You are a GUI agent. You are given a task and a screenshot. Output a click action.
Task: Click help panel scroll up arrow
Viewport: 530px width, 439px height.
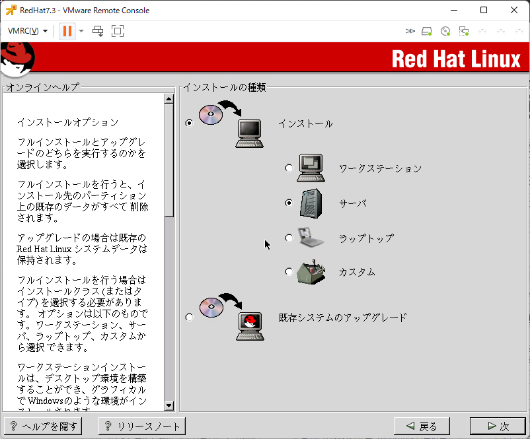(169, 99)
